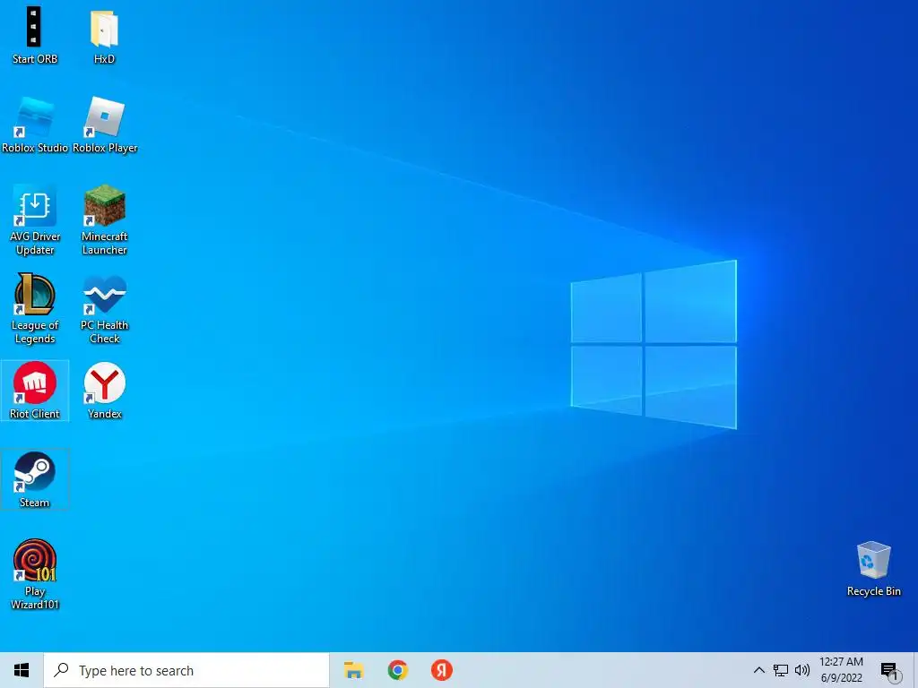918x688 pixels.
Task: Select the Roblox Player shortcut
Action: tap(105, 125)
